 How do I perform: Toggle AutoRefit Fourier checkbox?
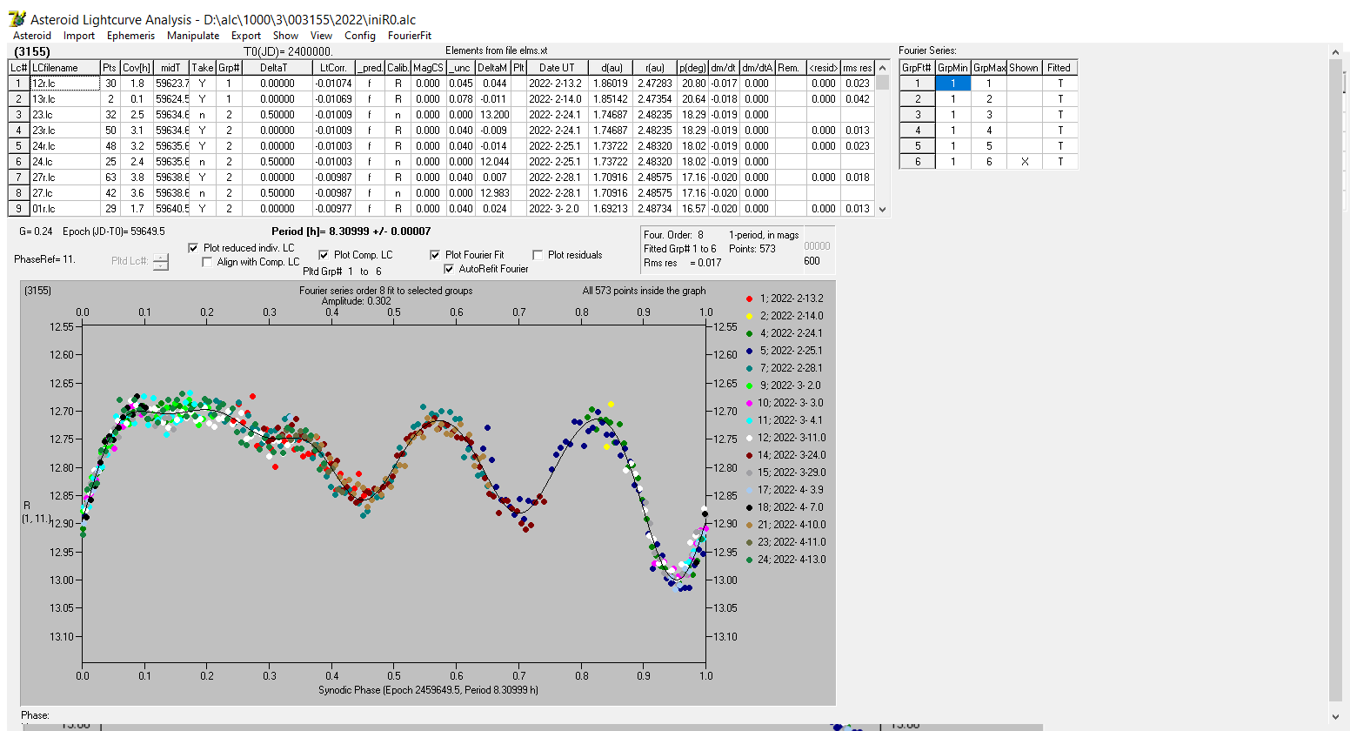coord(449,269)
